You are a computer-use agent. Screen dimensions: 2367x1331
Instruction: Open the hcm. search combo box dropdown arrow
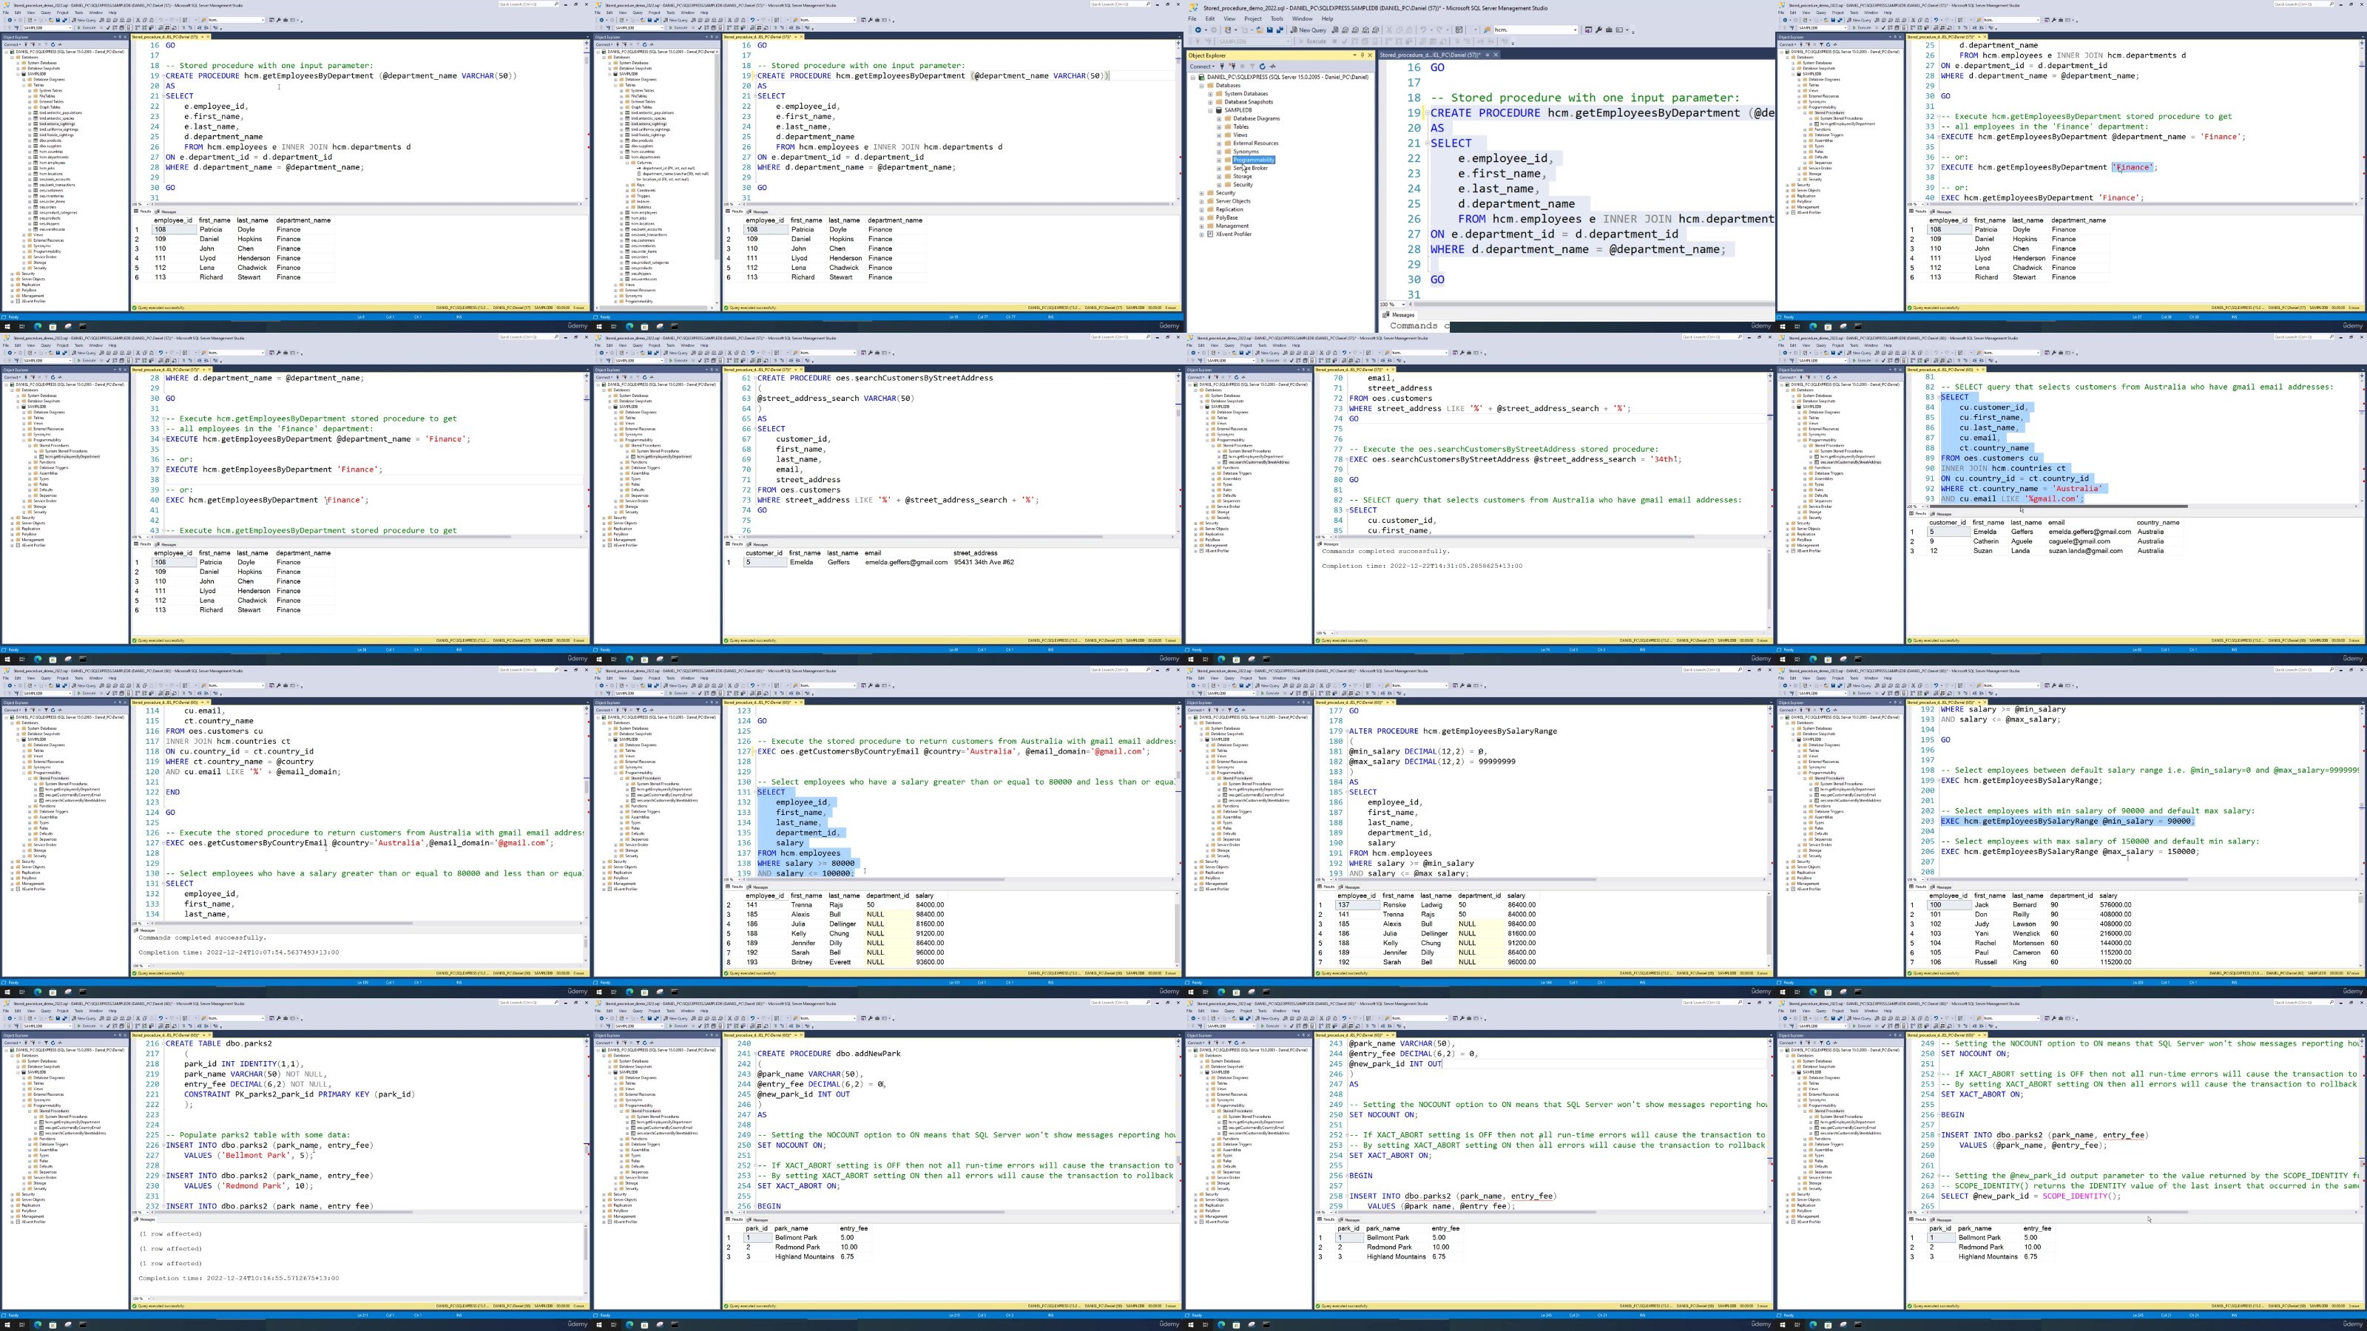click(x=1575, y=30)
